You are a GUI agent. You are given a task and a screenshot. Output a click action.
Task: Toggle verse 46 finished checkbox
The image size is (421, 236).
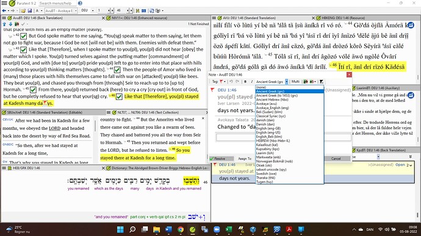(119, 96)
